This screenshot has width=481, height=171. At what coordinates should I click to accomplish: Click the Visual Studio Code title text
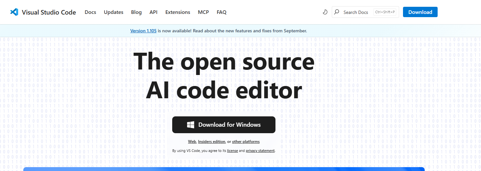[49, 12]
